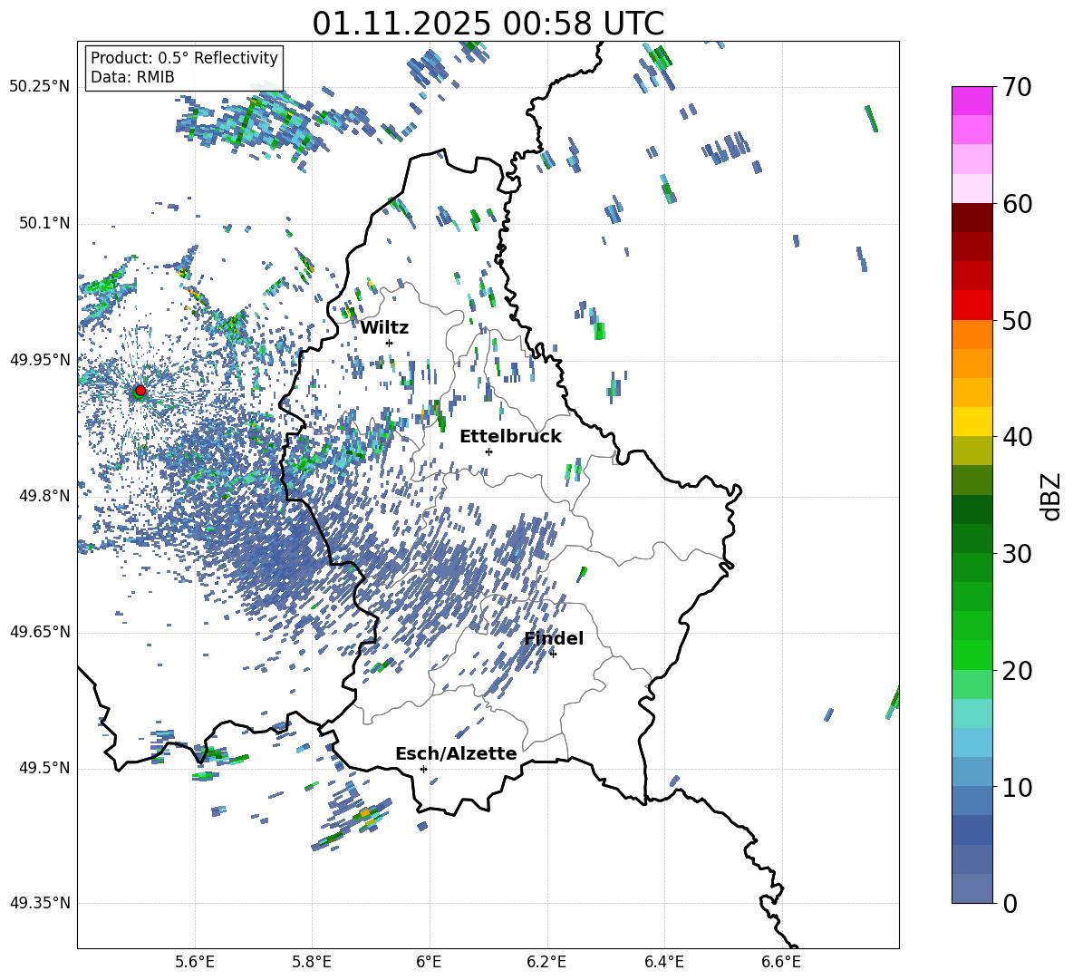Image resolution: width=1073 pixels, height=980 pixels.
Task: Click the 5.8°E longitude label
Action: coord(312,962)
